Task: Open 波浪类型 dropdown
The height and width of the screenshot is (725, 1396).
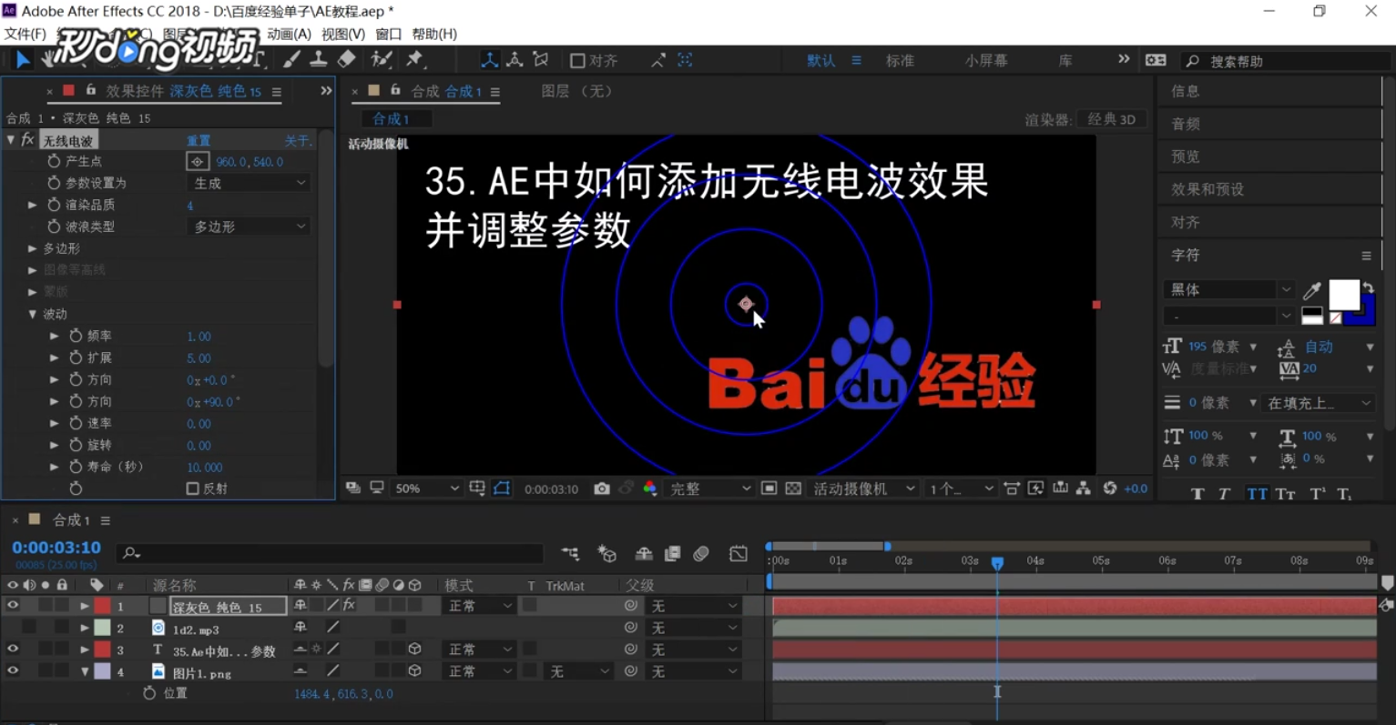Action: click(249, 227)
